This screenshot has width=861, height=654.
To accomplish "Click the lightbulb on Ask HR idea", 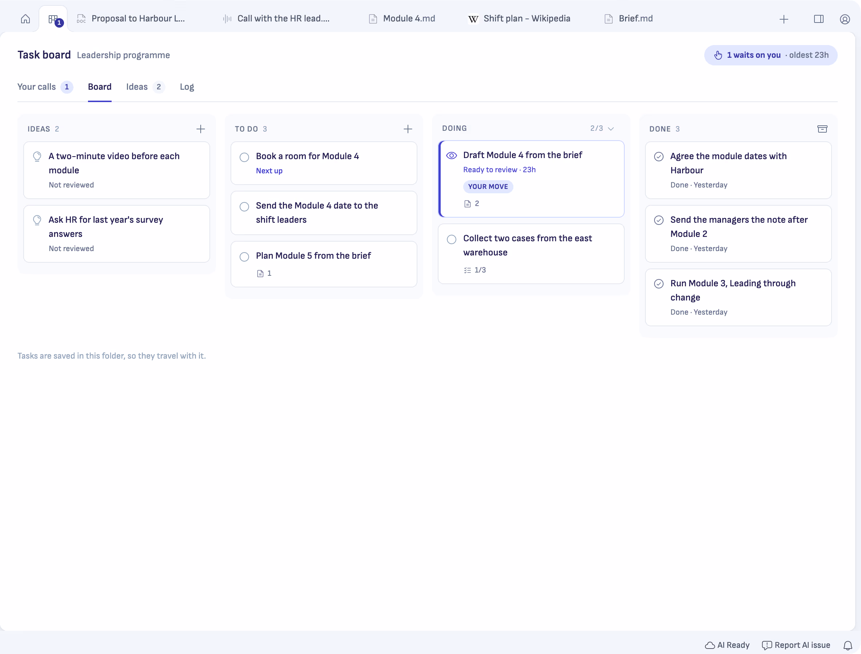I will point(37,220).
